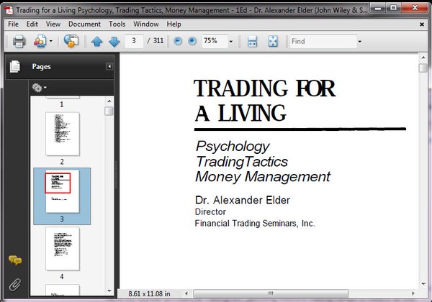Screen dimensions: 432x302
Task: Click the total page count 311
Action: [x=158, y=41]
